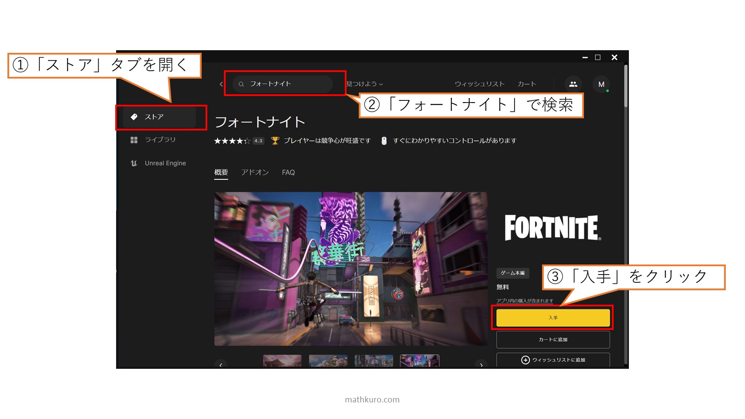The height and width of the screenshot is (419, 745).
Task: Maximize the launcher window
Action: point(598,57)
